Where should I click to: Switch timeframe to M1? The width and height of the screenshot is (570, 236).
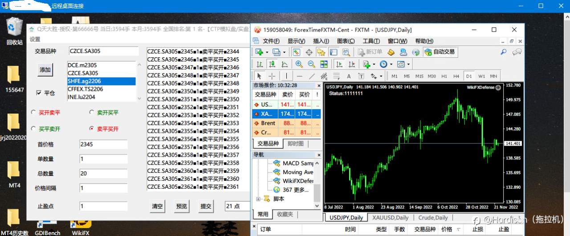[x=395, y=76]
